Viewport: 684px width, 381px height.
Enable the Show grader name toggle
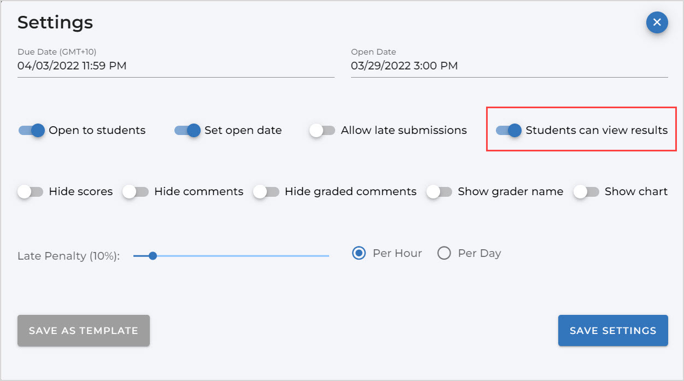[440, 192]
